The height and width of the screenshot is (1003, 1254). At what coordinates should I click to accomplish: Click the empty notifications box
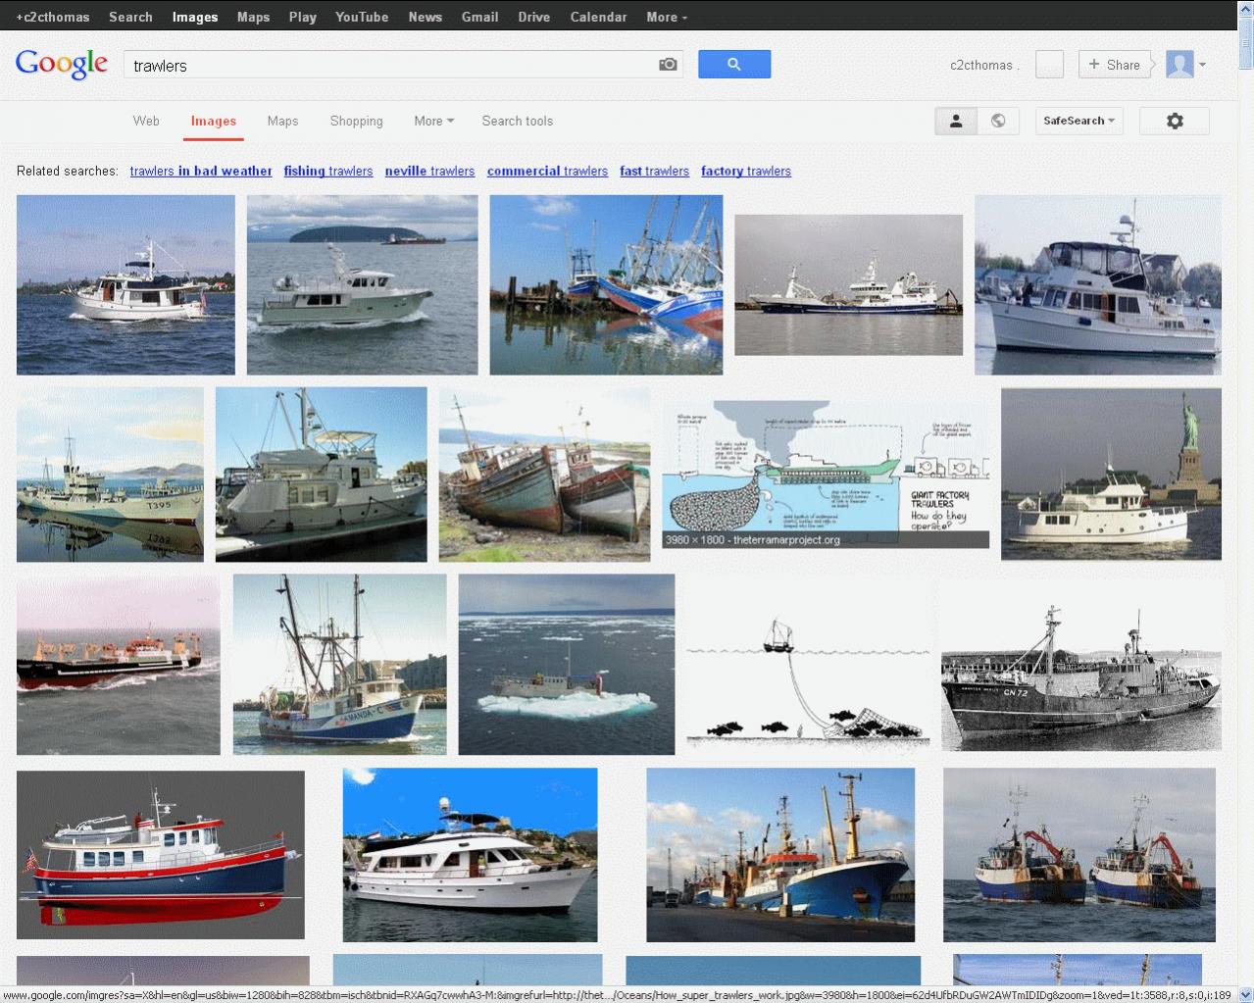point(1049,65)
